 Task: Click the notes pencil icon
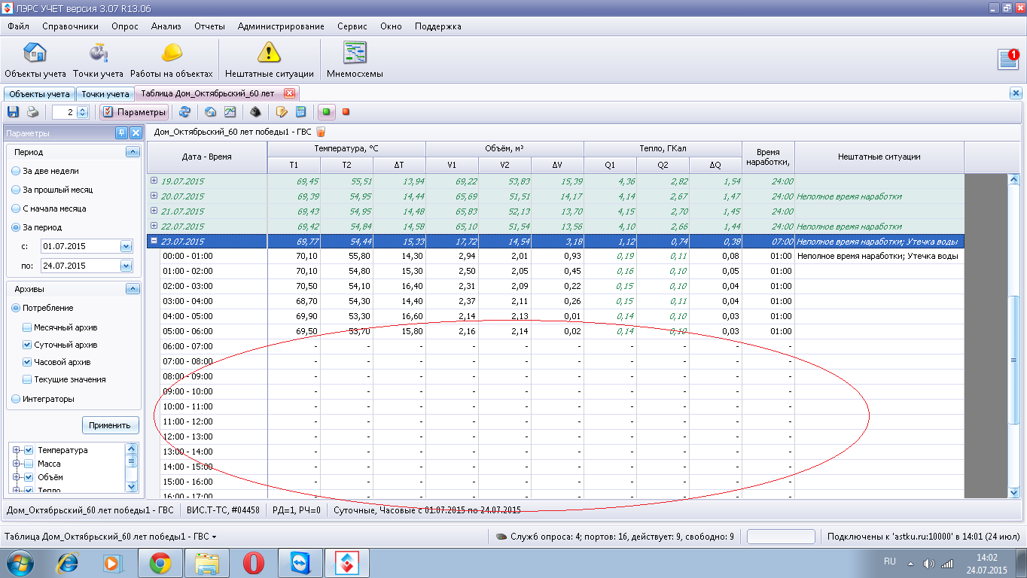tap(282, 112)
